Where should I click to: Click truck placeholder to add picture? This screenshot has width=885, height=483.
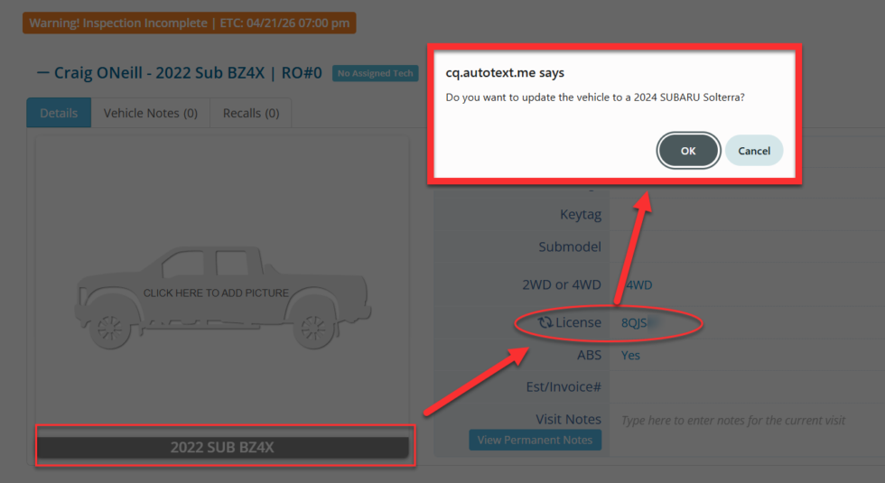pyautogui.click(x=222, y=296)
